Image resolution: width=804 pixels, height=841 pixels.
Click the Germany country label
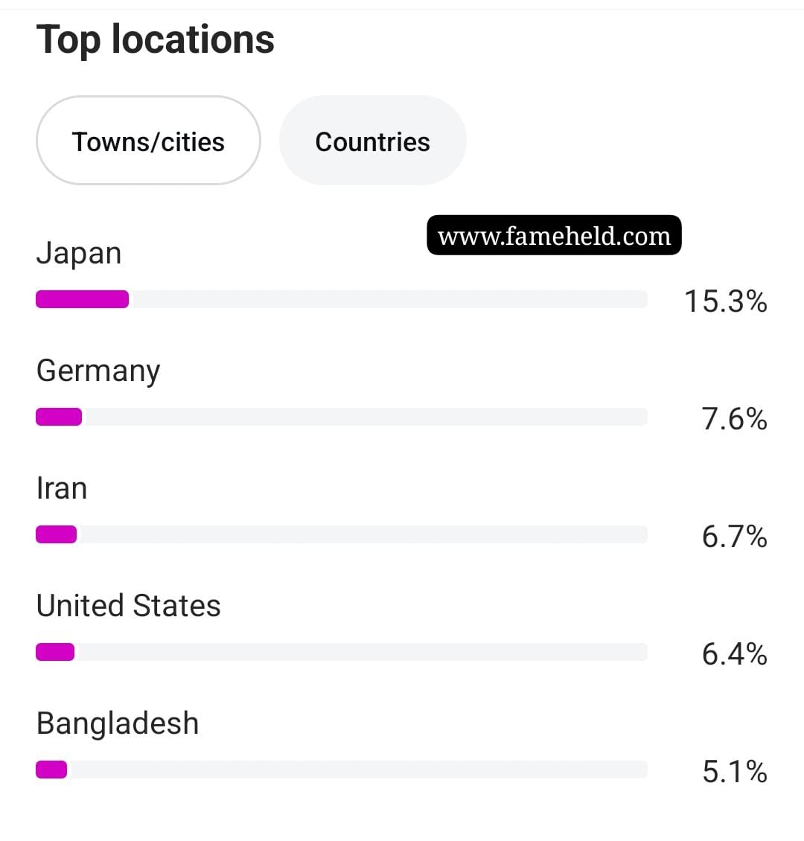click(x=98, y=371)
